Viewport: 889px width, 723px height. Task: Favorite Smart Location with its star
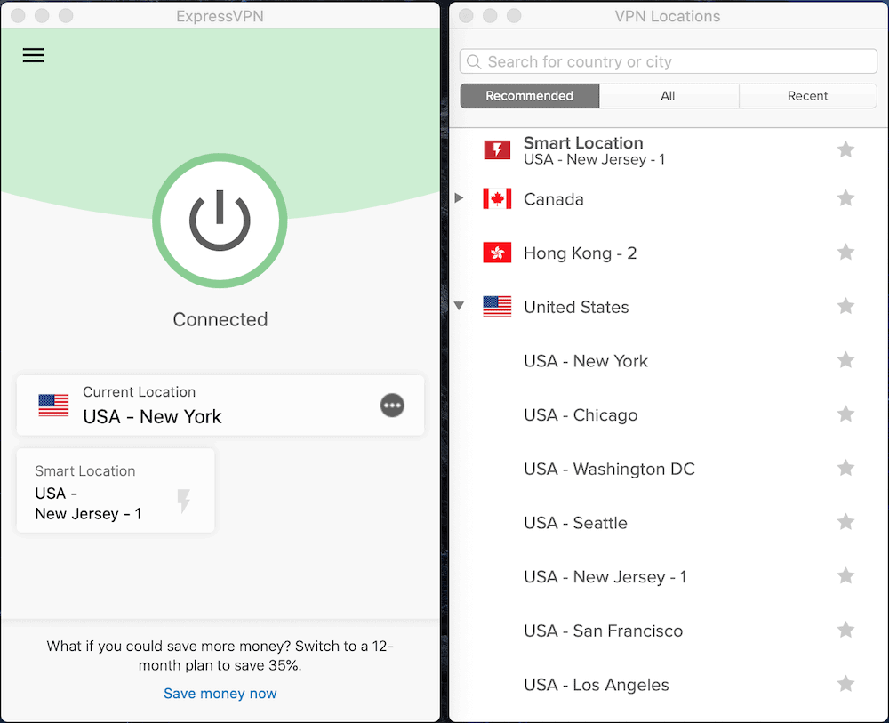click(845, 150)
